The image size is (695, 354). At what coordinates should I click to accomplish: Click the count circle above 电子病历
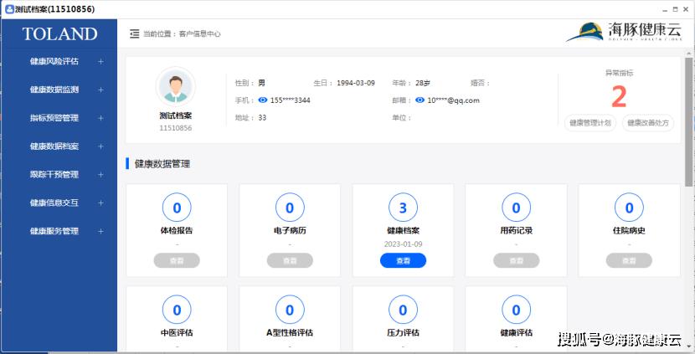coord(290,208)
